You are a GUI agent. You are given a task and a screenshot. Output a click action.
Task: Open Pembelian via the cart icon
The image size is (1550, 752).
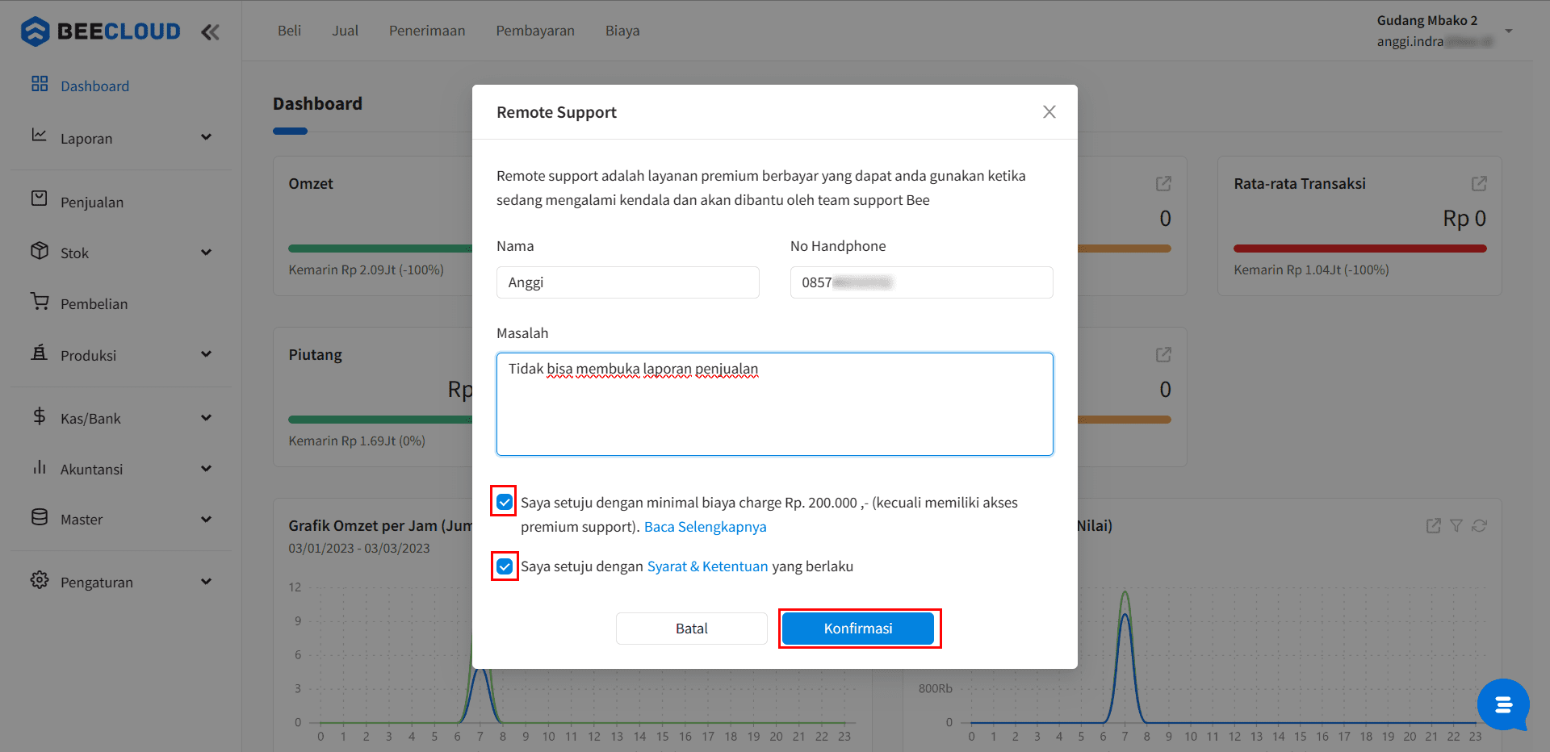(40, 301)
